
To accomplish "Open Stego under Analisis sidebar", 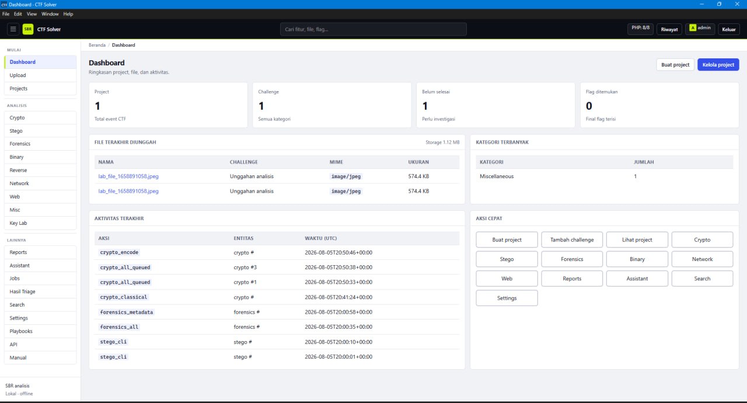I will click(40, 131).
